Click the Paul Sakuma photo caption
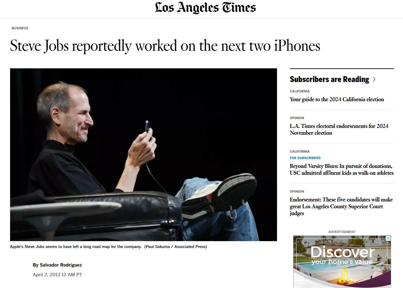The image size is (403, 288). pos(108,247)
